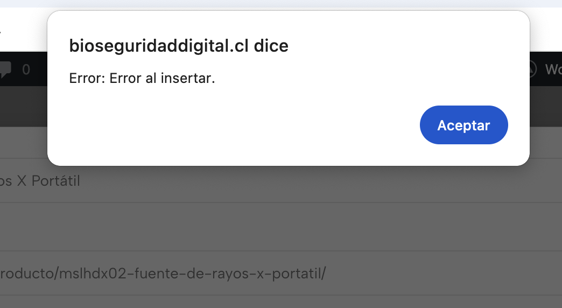Click the Aceptar button in the dialog
This screenshot has height=308, width=562.
(x=463, y=125)
